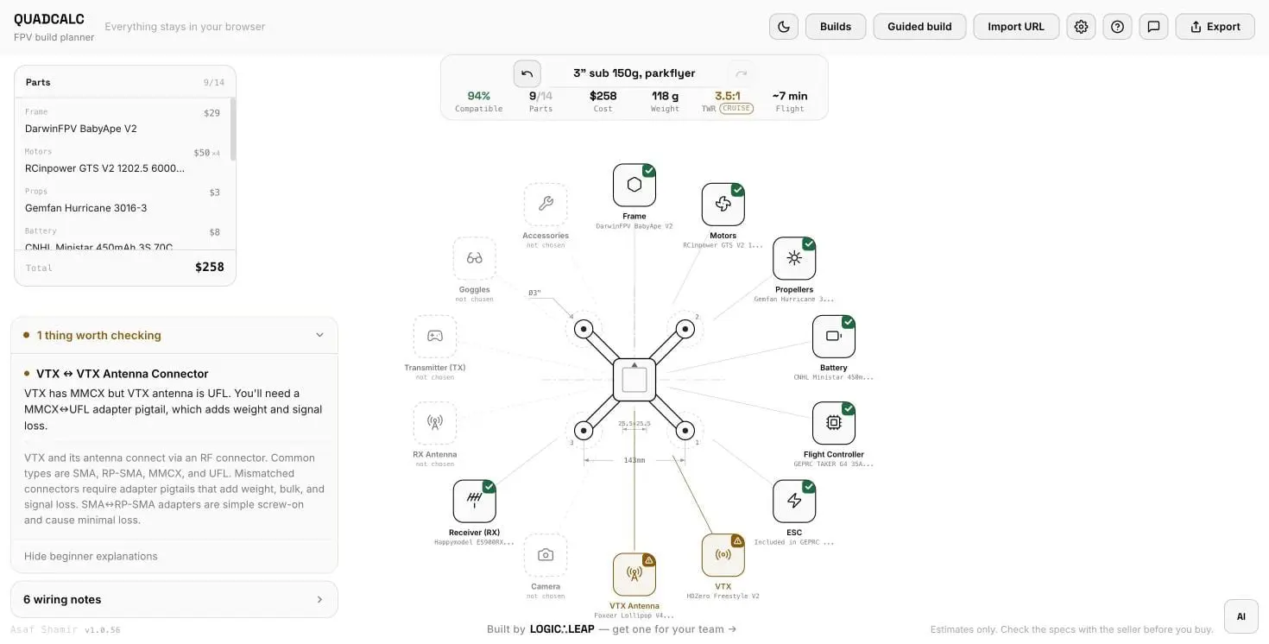
Task: Click the drone center flight controller square
Action: (634, 380)
